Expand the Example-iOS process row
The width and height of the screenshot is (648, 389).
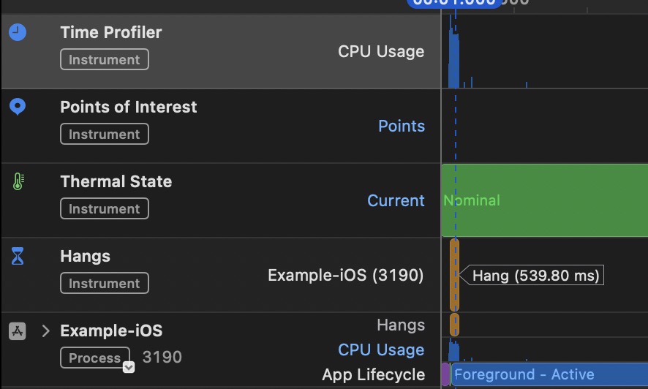pos(46,331)
